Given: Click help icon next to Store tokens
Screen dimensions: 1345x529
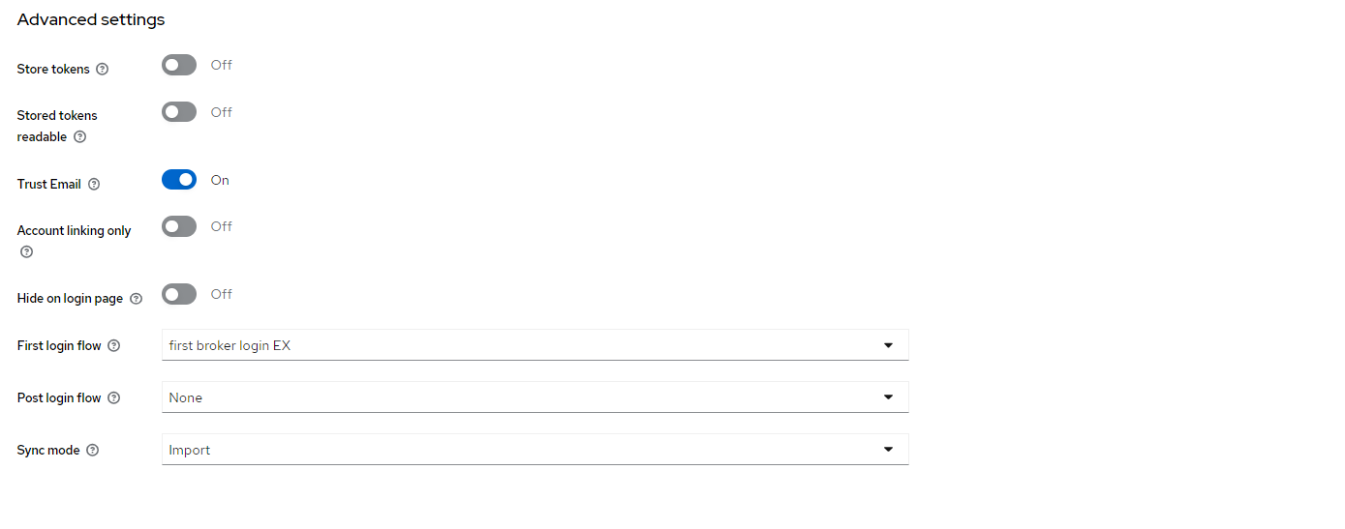Looking at the screenshot, I should (103, 70).
